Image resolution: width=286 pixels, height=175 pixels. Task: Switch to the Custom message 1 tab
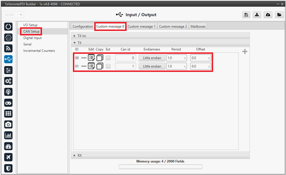click(141, 26)
